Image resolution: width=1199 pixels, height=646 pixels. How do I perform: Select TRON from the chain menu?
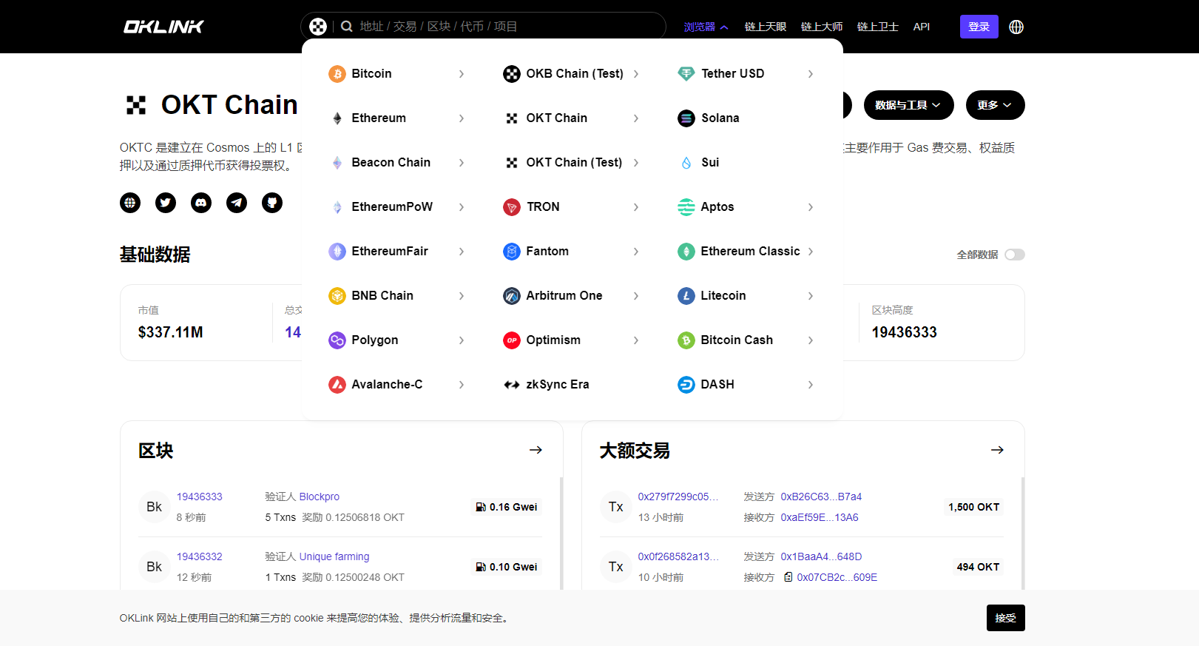[x=542, y=207]
